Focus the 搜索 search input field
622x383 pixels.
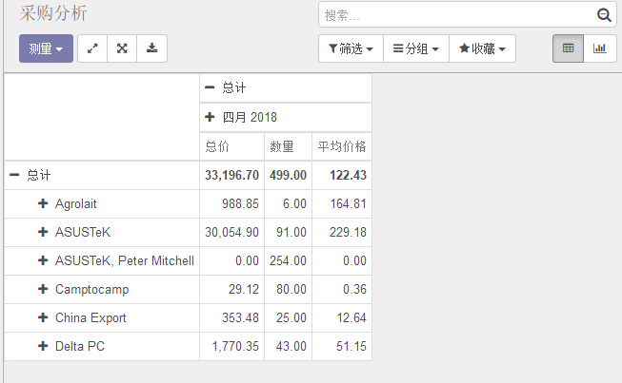tap(458, 15)
